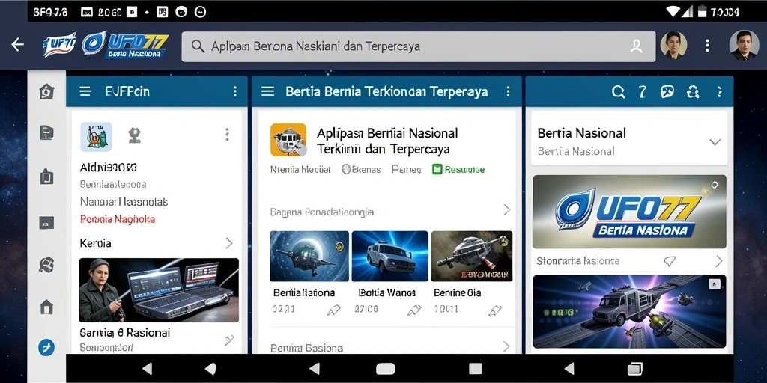Image resolution: width=767 pixels, height=383 pixels.
Task: Expand the Bagena Fonacliatleongia row chevron
Action: tap(507, 210)
